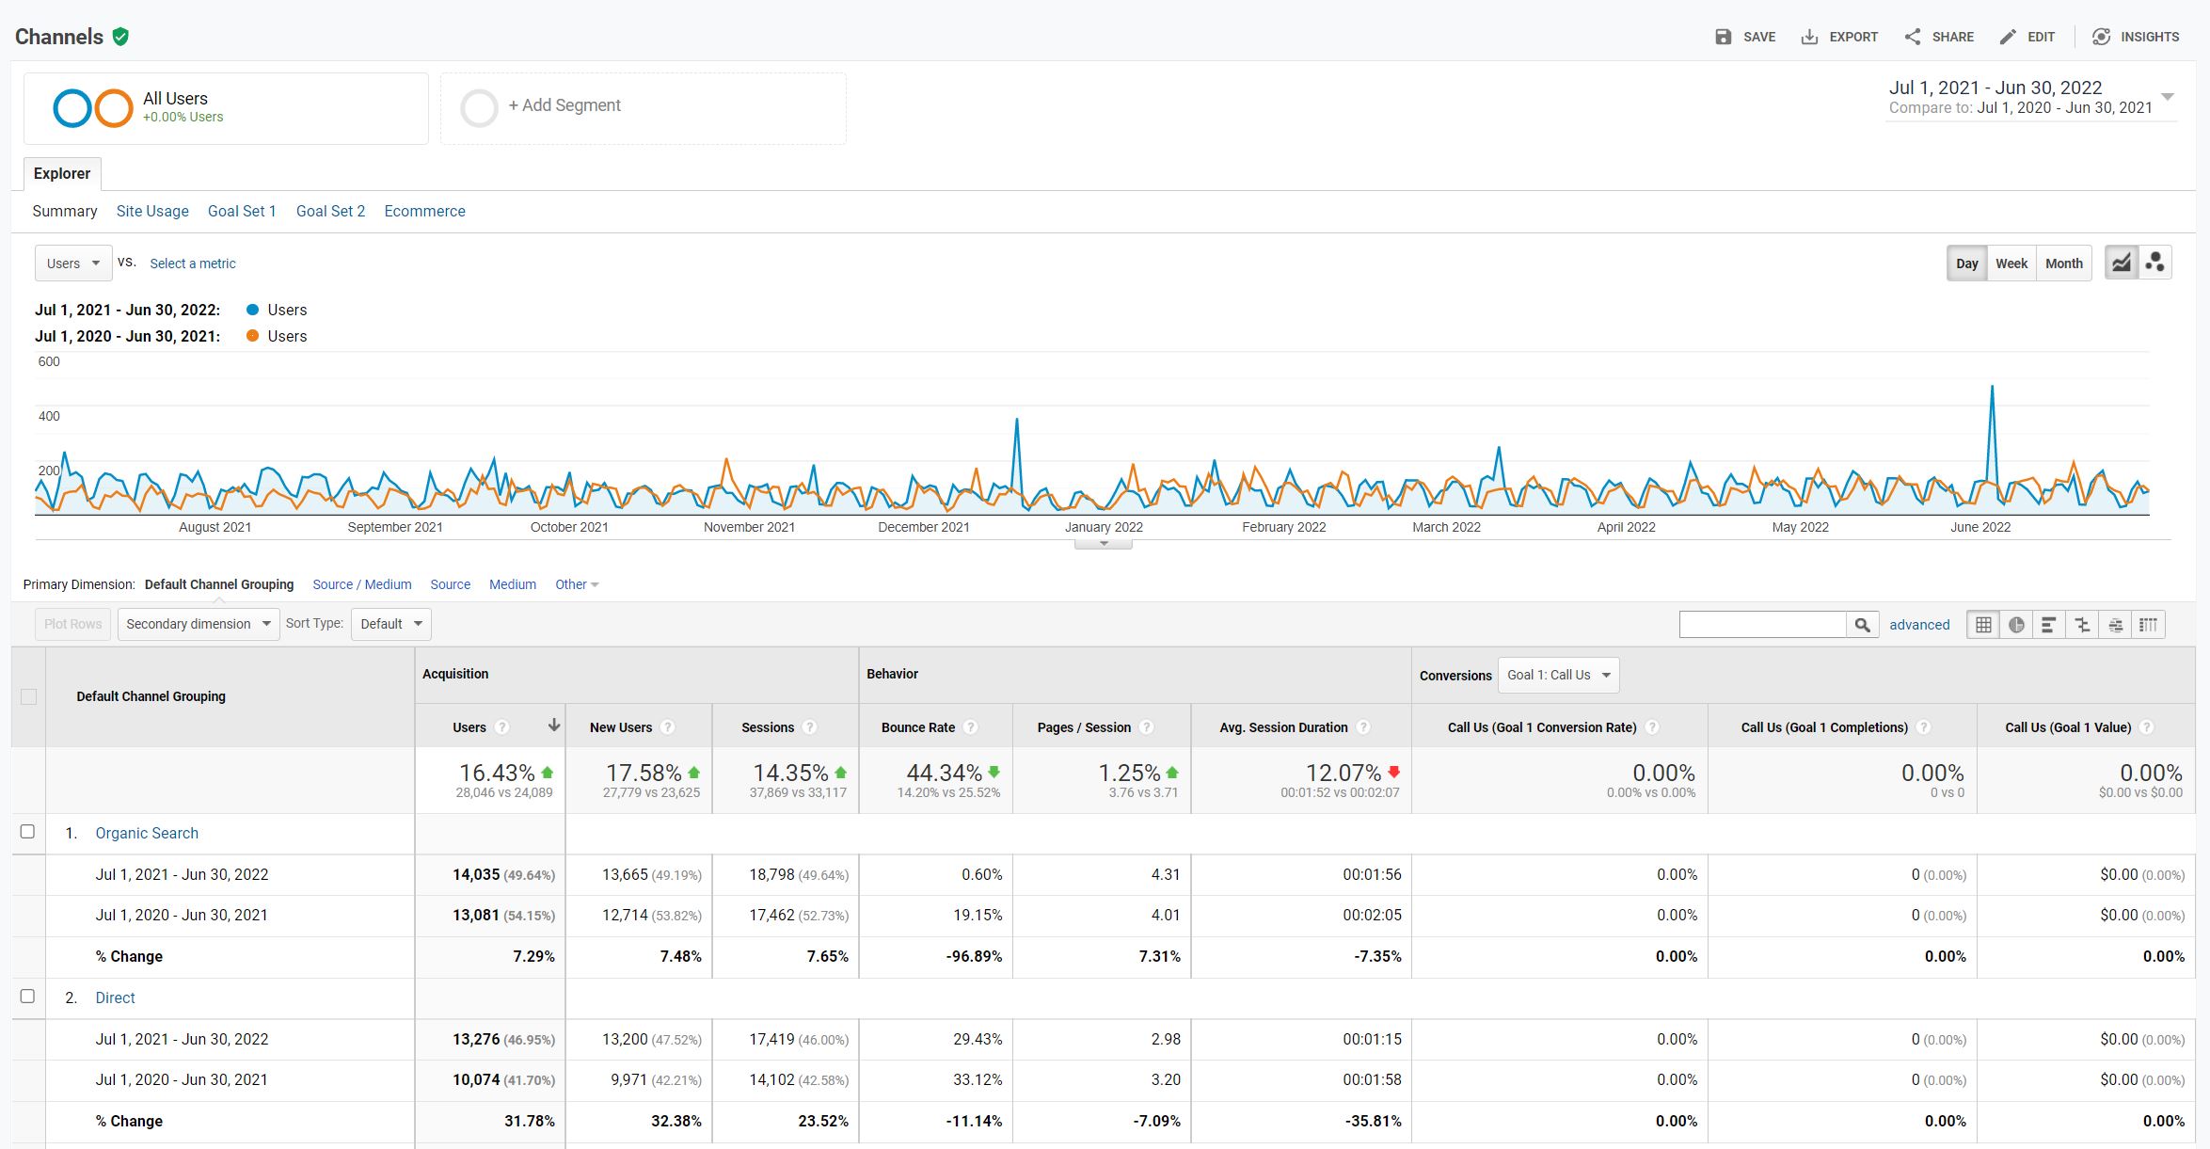This screenshot has width=2210, height=1149.
Task: Sort by Users column arrow
Action: (554, 726)
